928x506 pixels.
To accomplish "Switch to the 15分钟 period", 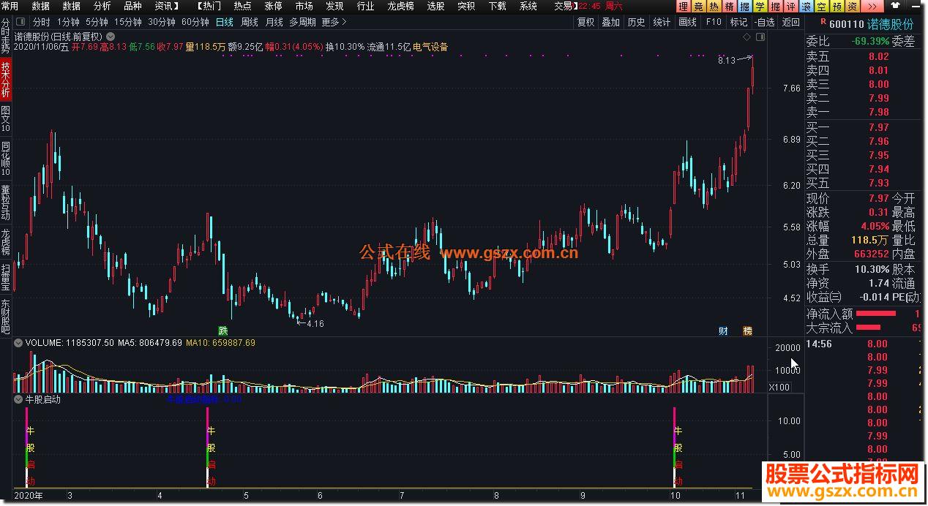I will pos(128,22).
